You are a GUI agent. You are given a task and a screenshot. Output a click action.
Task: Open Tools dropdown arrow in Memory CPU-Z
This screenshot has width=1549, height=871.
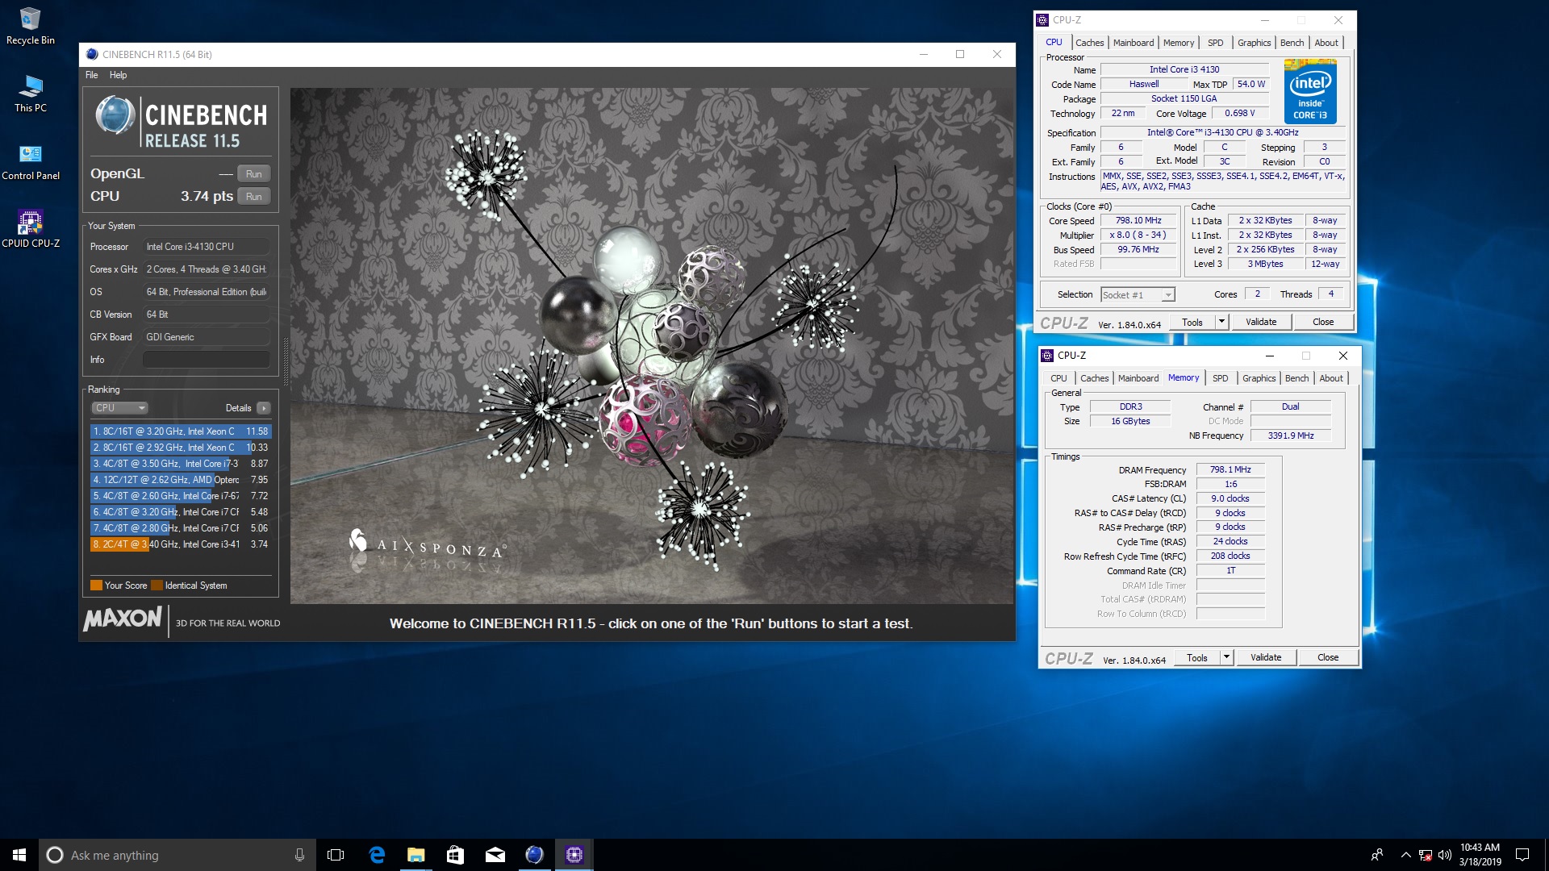tap(1226, 657)
